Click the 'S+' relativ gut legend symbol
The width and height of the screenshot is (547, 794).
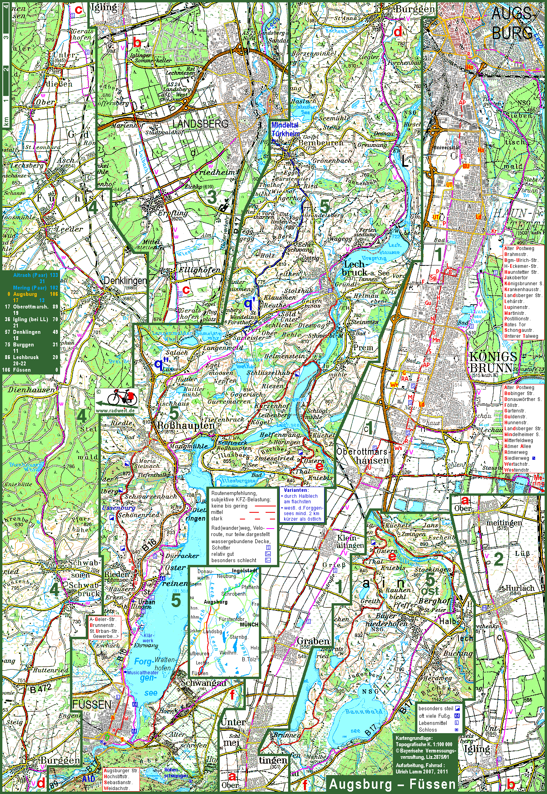click(x=268, y=554)
